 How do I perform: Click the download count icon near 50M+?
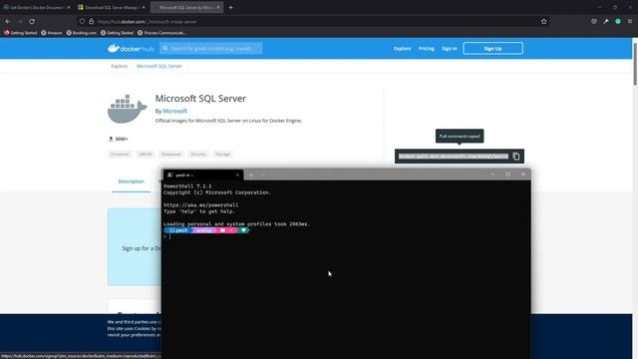(111, 139)
